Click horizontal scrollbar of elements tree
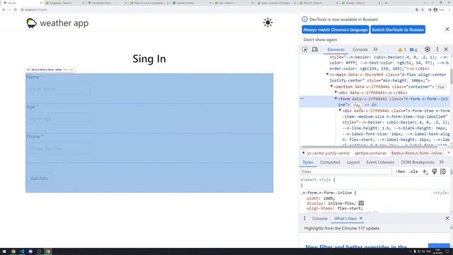Viewport: 453px width, 255px height. (x=369, y=147)
